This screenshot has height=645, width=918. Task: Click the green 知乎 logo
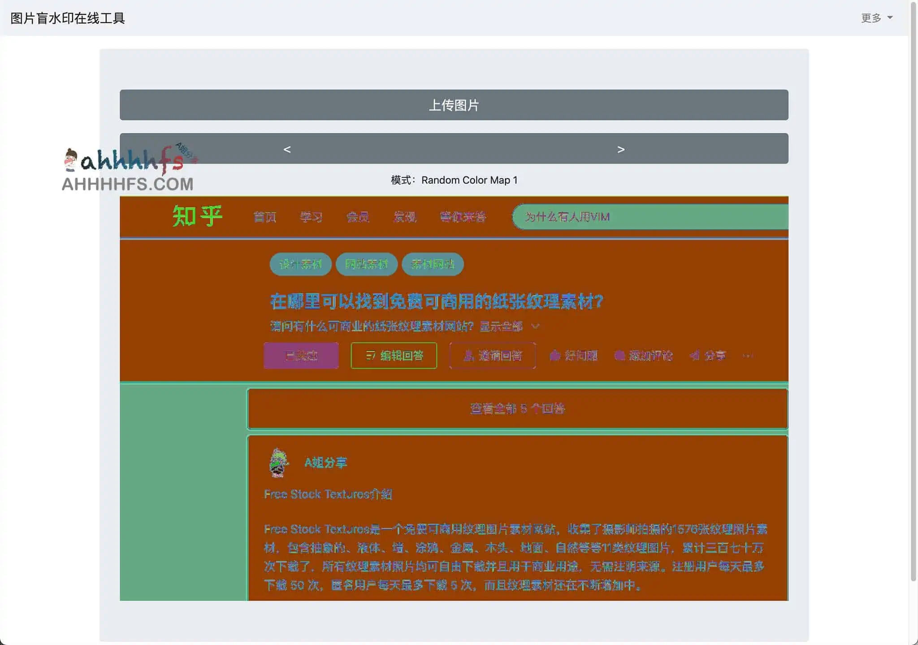197,216
